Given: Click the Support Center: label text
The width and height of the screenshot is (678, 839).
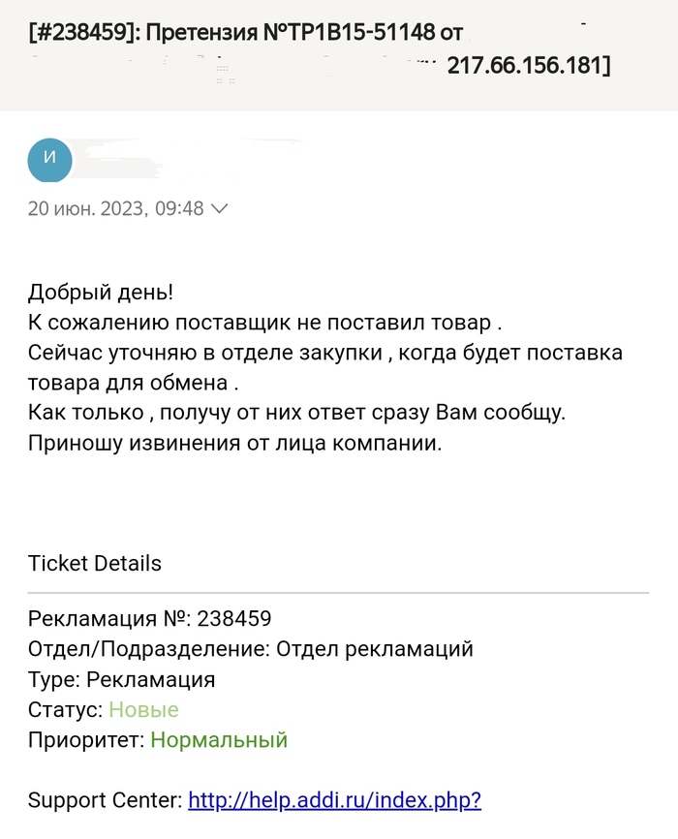Looking at the screenshot, I should click(x=106, y=800).
